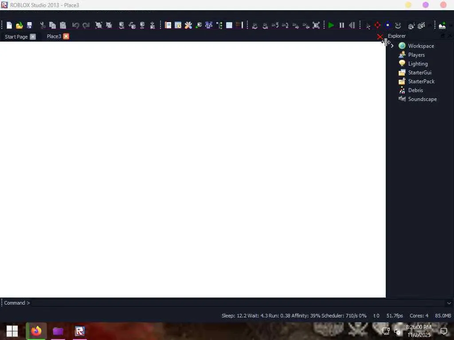Click the zoom extents camera icon
This screenshot has width=454, height=340.
pos(316,25)
